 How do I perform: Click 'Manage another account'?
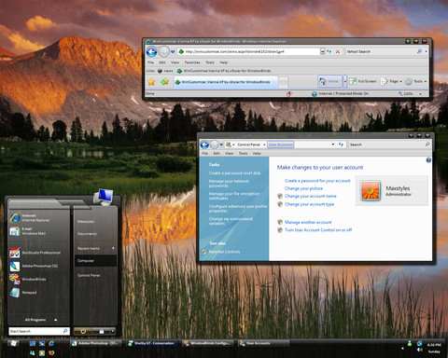[x=308, y=223]
